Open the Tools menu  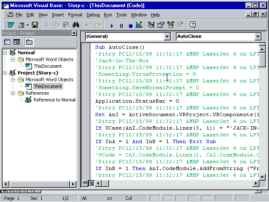tap(121, 15)
